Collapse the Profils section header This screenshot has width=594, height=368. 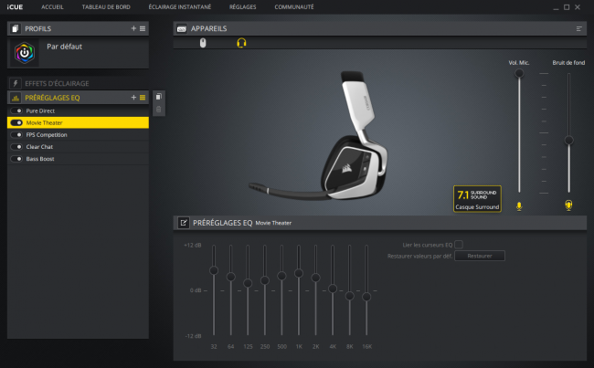pos(78,28)
